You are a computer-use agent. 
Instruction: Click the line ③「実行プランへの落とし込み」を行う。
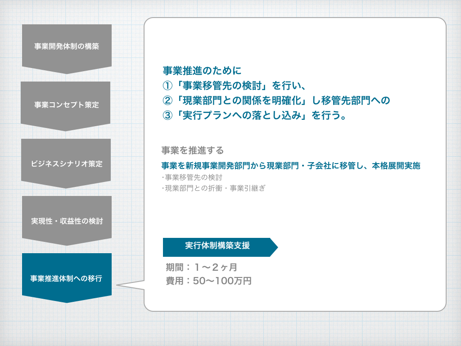coord(254,115)
